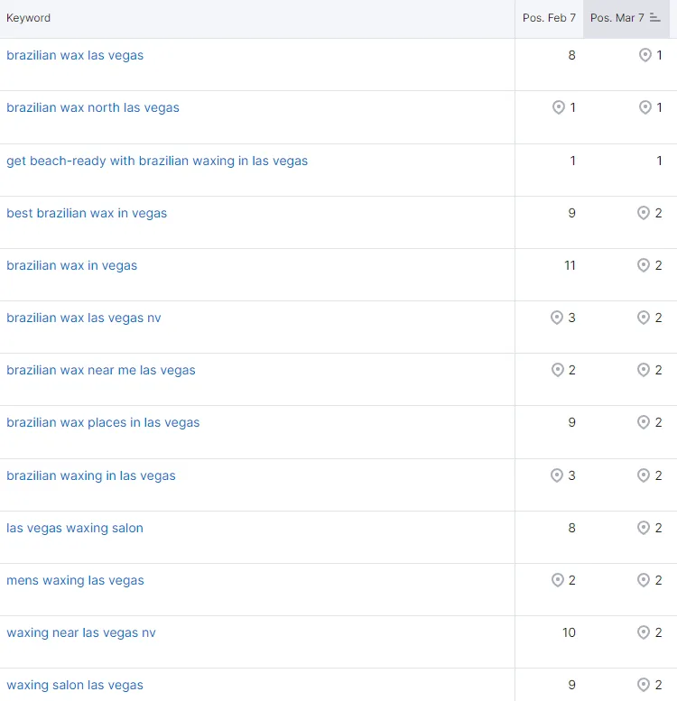Click the Pos. Mar 7 column header label
677x701 pixels.
point(617,18)
